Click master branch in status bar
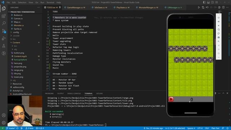The height and width of the screenshot is (130, 231). tap(11, 128)
